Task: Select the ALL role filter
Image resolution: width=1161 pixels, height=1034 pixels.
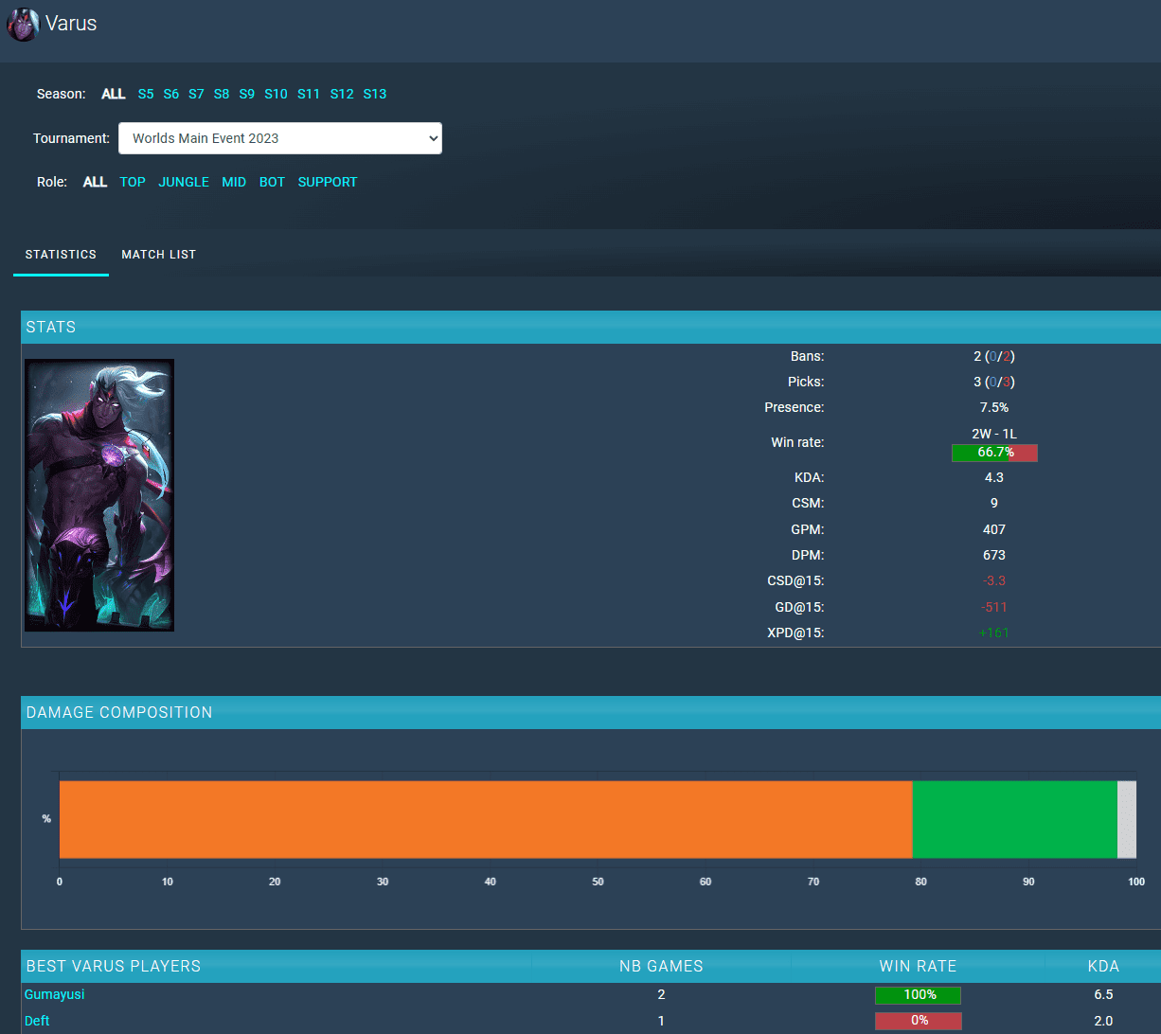Action: point(95,182)
